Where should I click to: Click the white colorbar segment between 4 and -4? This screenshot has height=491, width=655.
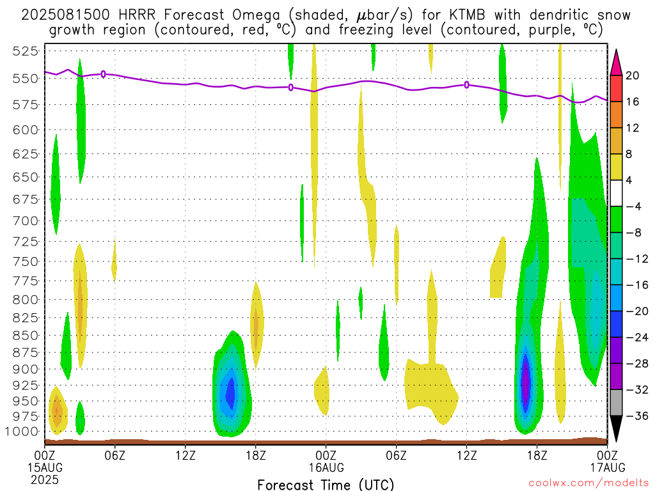pos(616,193)
